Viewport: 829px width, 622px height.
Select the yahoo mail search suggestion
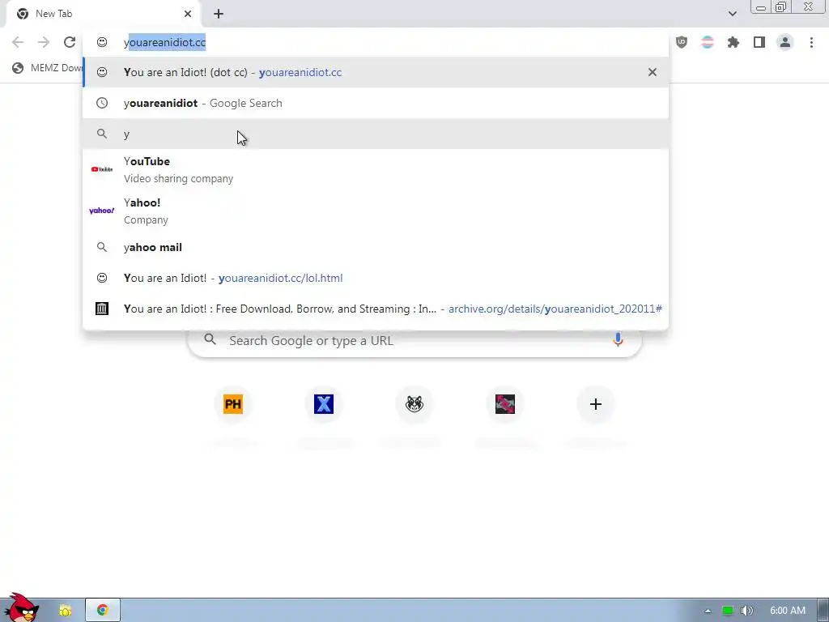(x=376, y=248)
